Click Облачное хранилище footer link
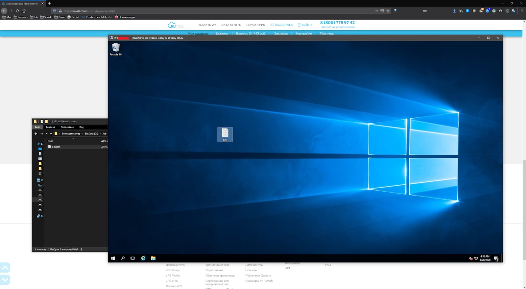 coord(220,276)
